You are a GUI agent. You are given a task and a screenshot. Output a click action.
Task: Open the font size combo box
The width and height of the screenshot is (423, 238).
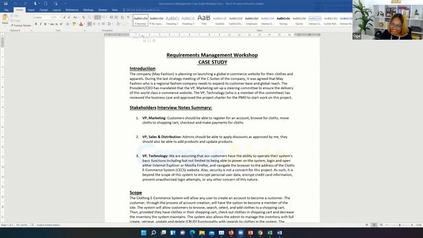[x=57, y=17]
